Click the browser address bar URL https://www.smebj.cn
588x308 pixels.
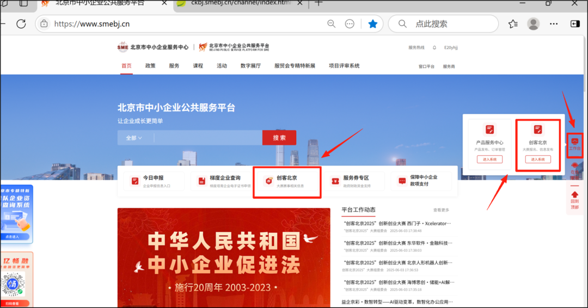click(x=92, y=24)
